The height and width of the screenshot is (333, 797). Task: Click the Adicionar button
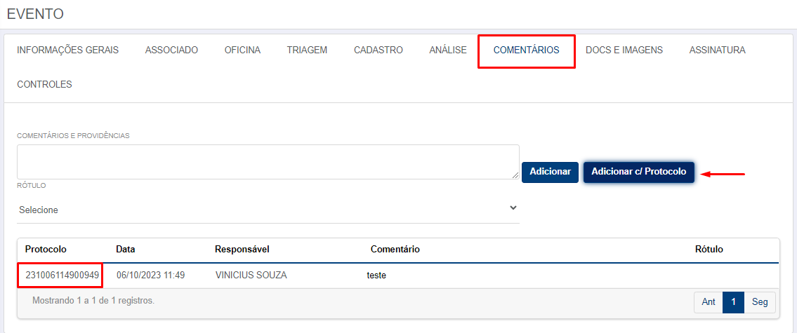pos(550,172)
